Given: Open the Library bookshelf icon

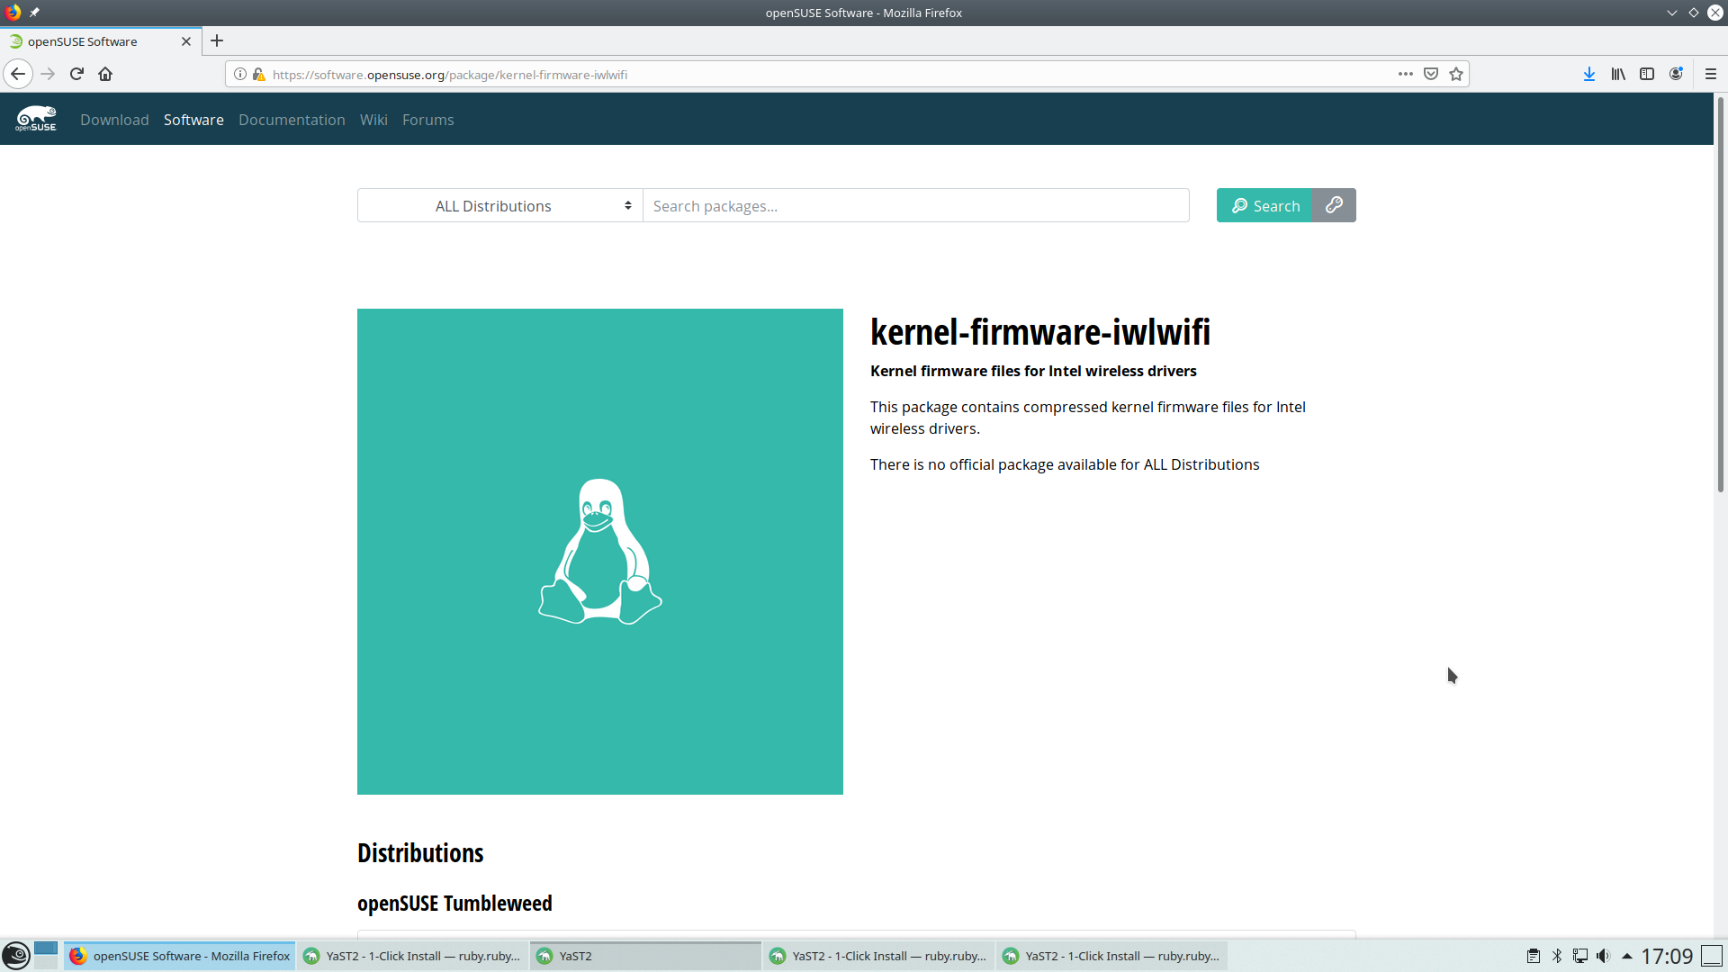Looking at the screenshot, I should pos(1618,74).
